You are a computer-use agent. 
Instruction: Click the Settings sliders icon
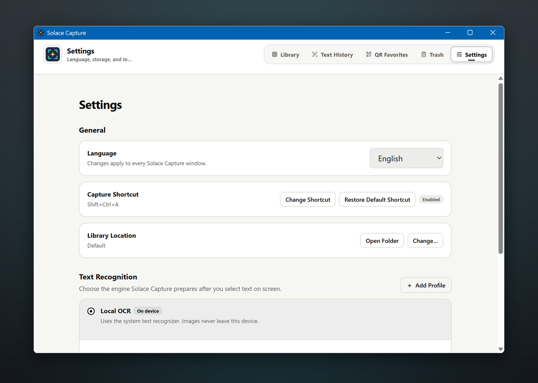tap(459, 55)
